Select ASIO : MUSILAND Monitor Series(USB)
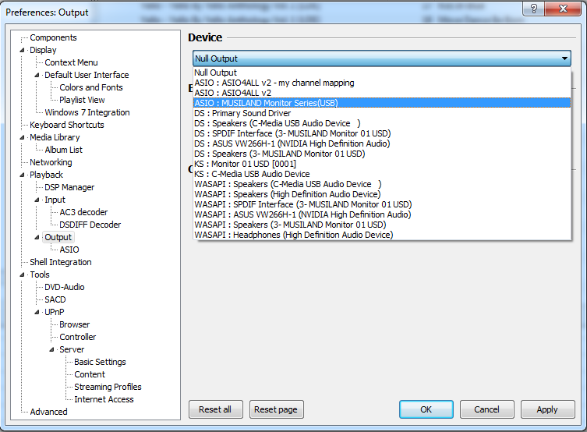Image resolution: width=587 pixels, height=432 pixels. pyautogui.click(x=382, y=103)
